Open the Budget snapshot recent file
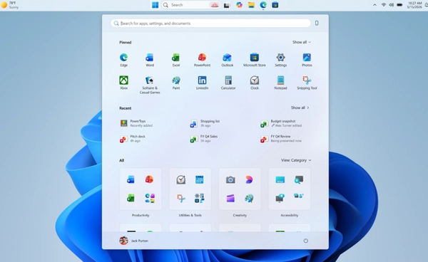This screenshot has width=428, height=262. point(281,123)
